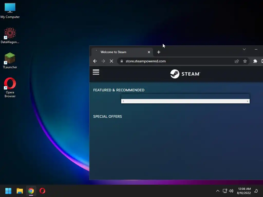This screenshot has height=197, width=263.
Task: Click the padlock site info icon
Action: pos(122,61)
